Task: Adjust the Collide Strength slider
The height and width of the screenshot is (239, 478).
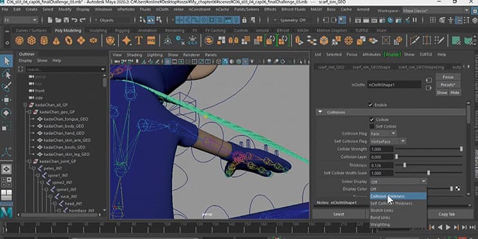Action: pyautogui.click(x=461, y=149)
